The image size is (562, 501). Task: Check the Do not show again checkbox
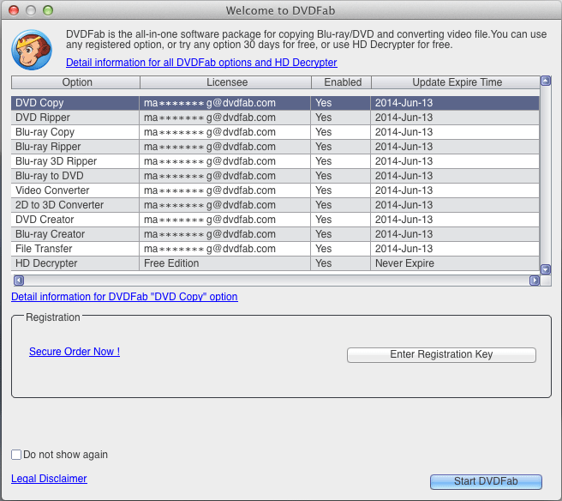[16, 455]
